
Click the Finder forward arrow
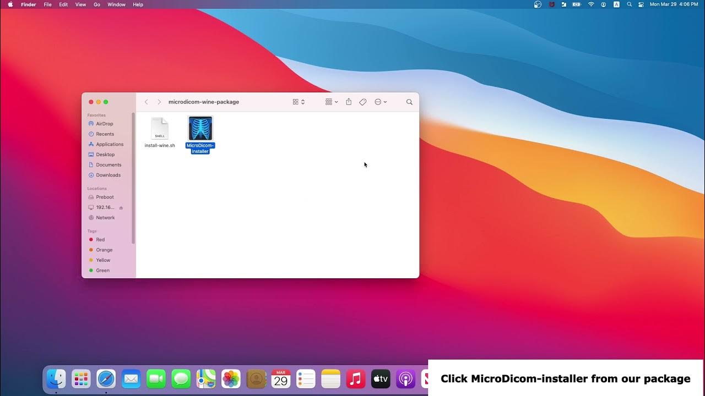click(159, 102)
